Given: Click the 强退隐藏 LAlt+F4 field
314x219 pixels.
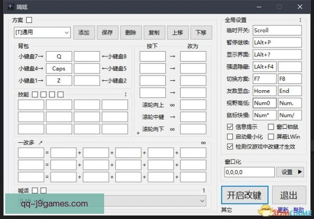Looking at the screenshot, I should coord(265,67).
